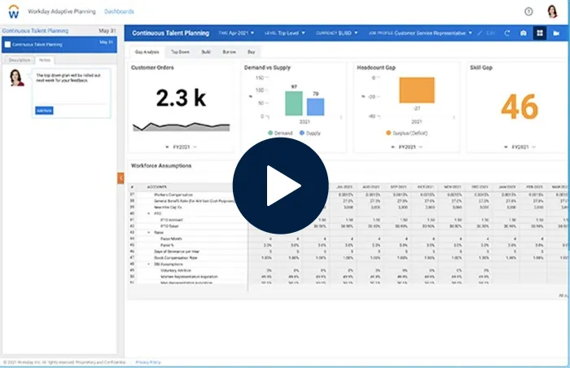This screenshot has height=368, width=570.
Task: Collapse the D&I Assumptions row group
Action: (149, 264)
